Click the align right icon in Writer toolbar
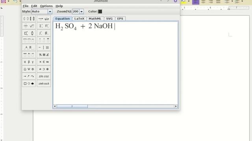Image resolution: width=252 pixels, height=141 pixels. click(x=211, y=2)
